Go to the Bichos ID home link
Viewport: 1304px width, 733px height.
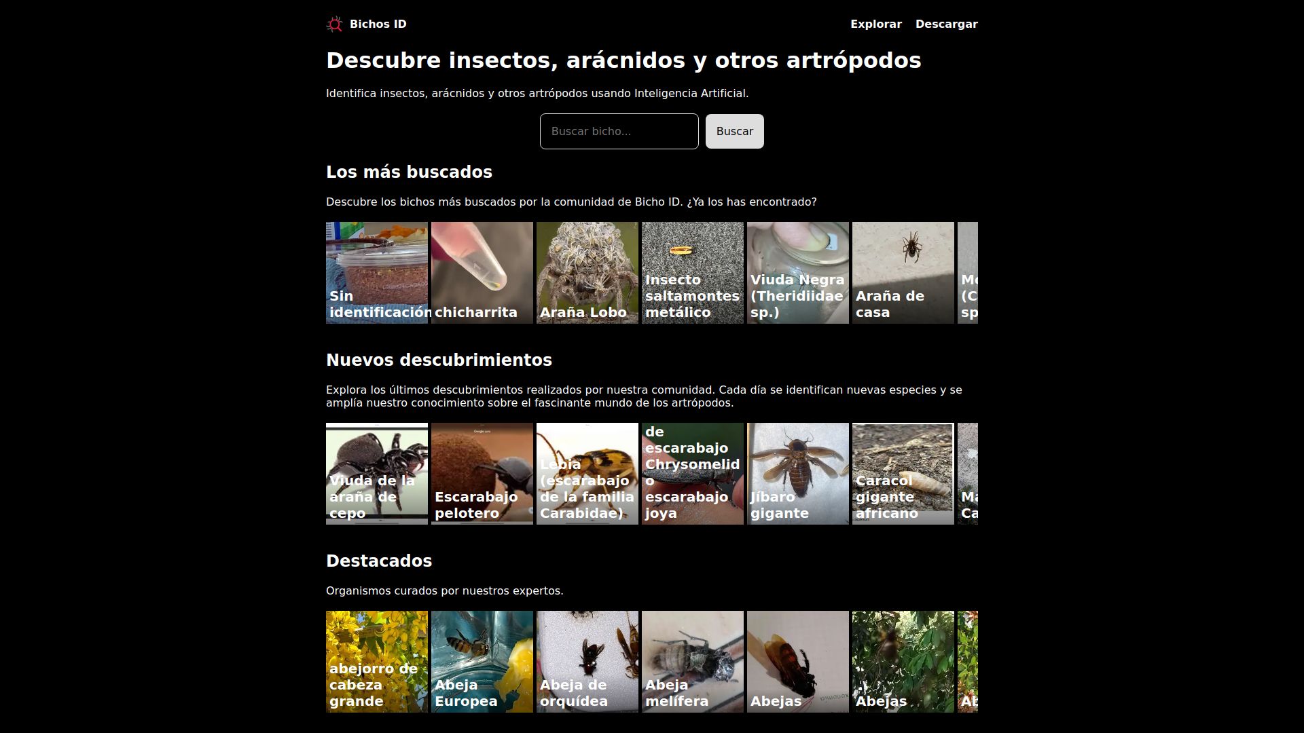point(366,24)
